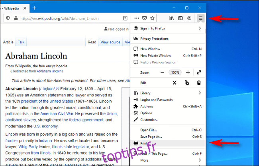Open the View source tab
Screen dimensions: 259x166
[x=110, y=42]
